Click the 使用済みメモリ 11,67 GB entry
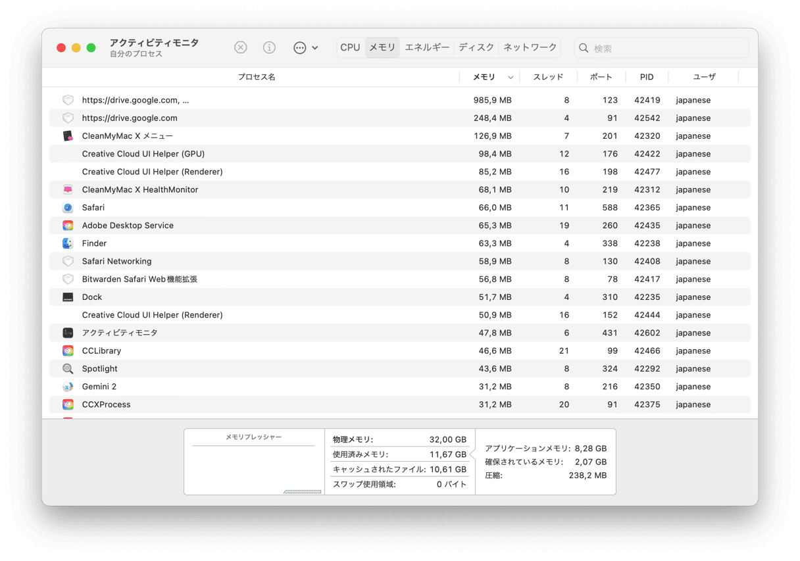The image size is (800, 561). pos(399,454)
